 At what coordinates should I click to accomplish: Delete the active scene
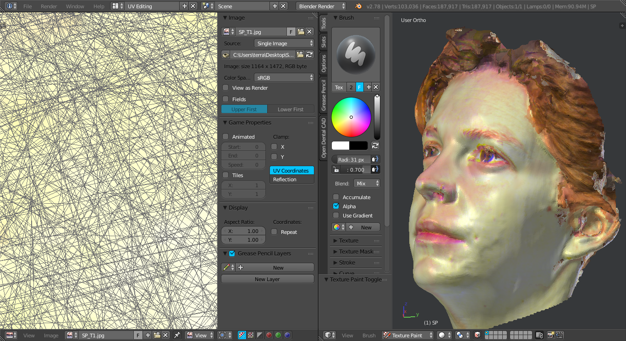coord(283,6)
